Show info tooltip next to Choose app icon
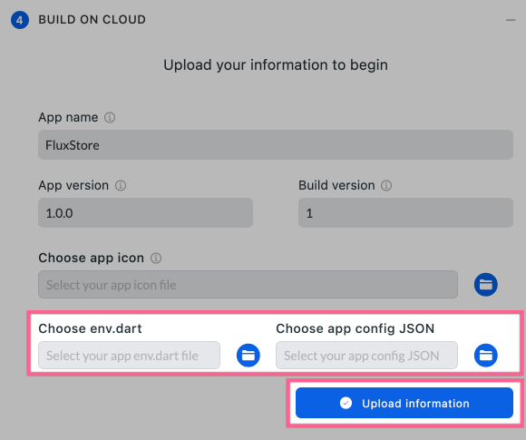Screen dimensions: 526x440 click(x=156, y=258)
